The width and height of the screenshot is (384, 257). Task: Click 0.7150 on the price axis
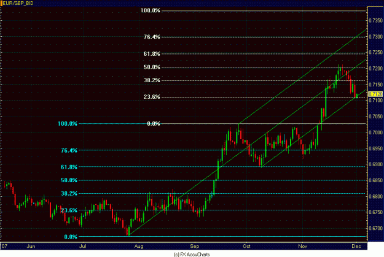(x=375, y=85)
